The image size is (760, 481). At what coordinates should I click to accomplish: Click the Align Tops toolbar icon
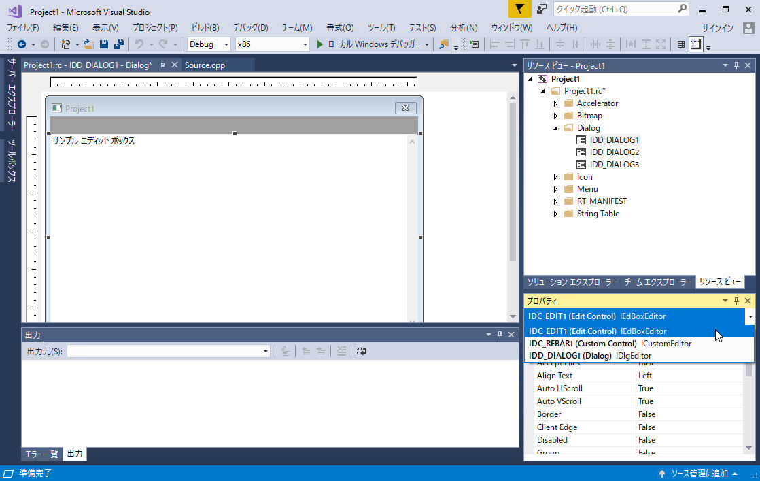coord(524,44)
